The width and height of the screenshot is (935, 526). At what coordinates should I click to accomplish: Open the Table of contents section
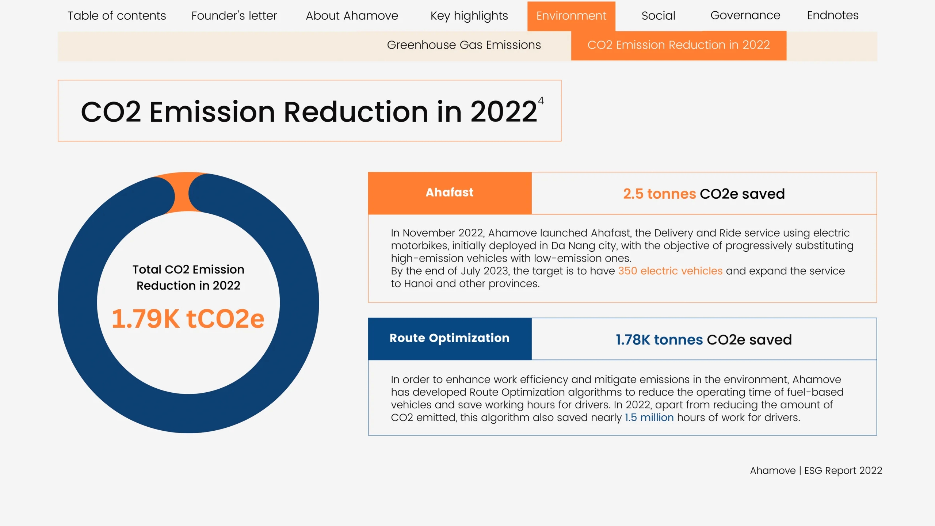point(117,16)
